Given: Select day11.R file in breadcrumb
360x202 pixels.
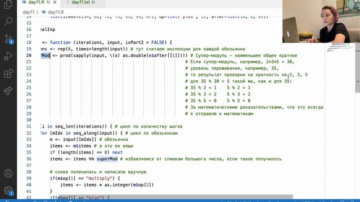Looking at the screenshot, I should [x=56, y=12].
